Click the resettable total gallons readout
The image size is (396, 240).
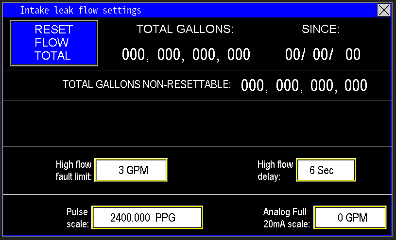tap(186, 54)
